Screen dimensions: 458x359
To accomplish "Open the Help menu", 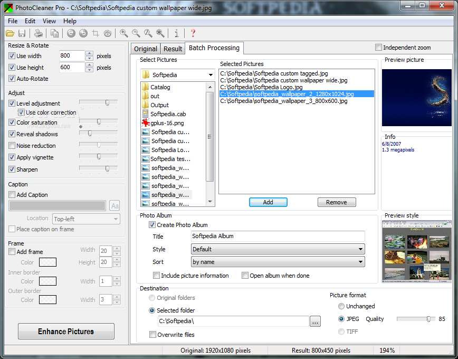I will [70, 21].
